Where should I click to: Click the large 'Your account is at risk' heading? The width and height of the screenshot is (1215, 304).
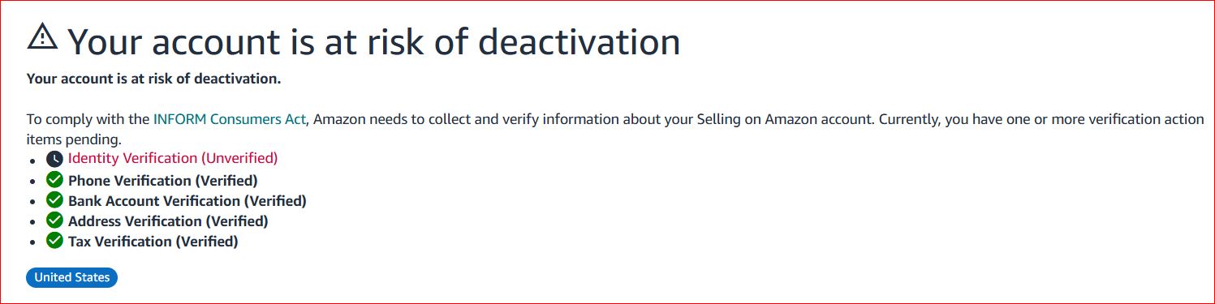click(373, 41)
